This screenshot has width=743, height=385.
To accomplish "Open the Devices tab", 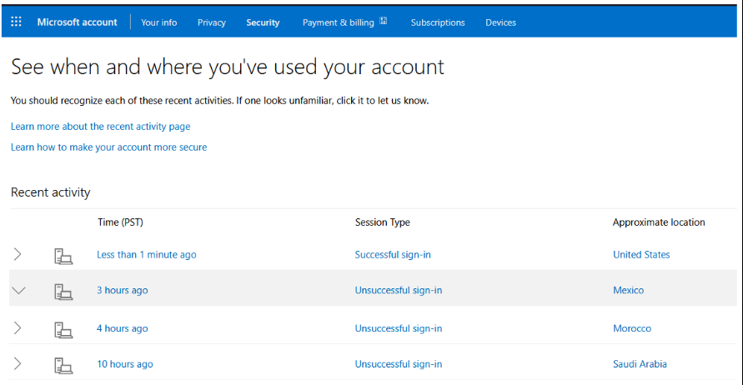I will coord(500,22).
